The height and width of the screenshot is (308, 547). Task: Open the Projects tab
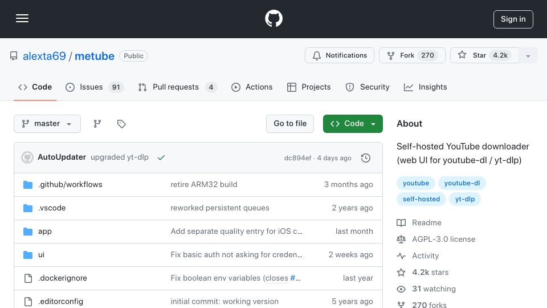[309, 87]
